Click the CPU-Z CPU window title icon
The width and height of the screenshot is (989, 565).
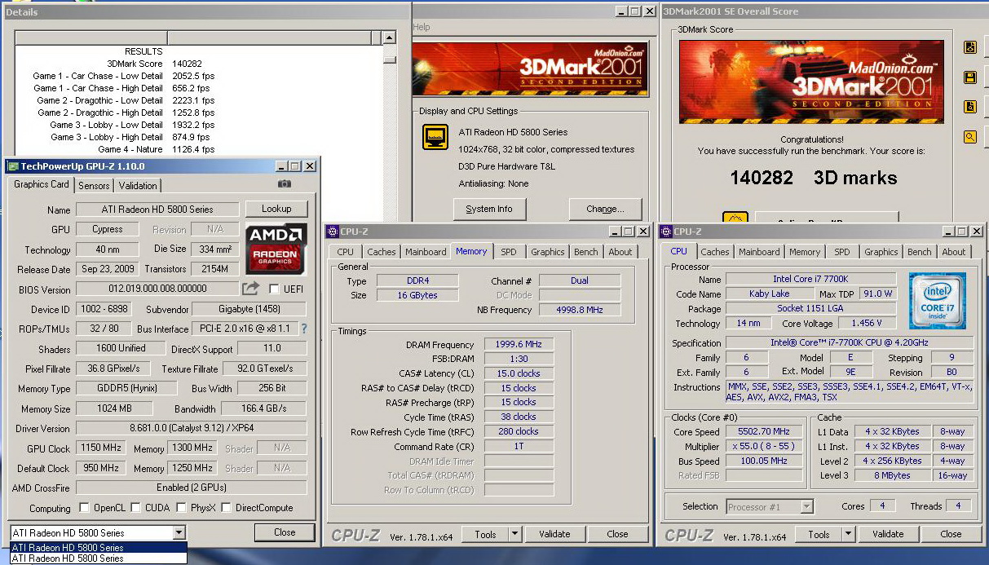(x=666, y=232)
